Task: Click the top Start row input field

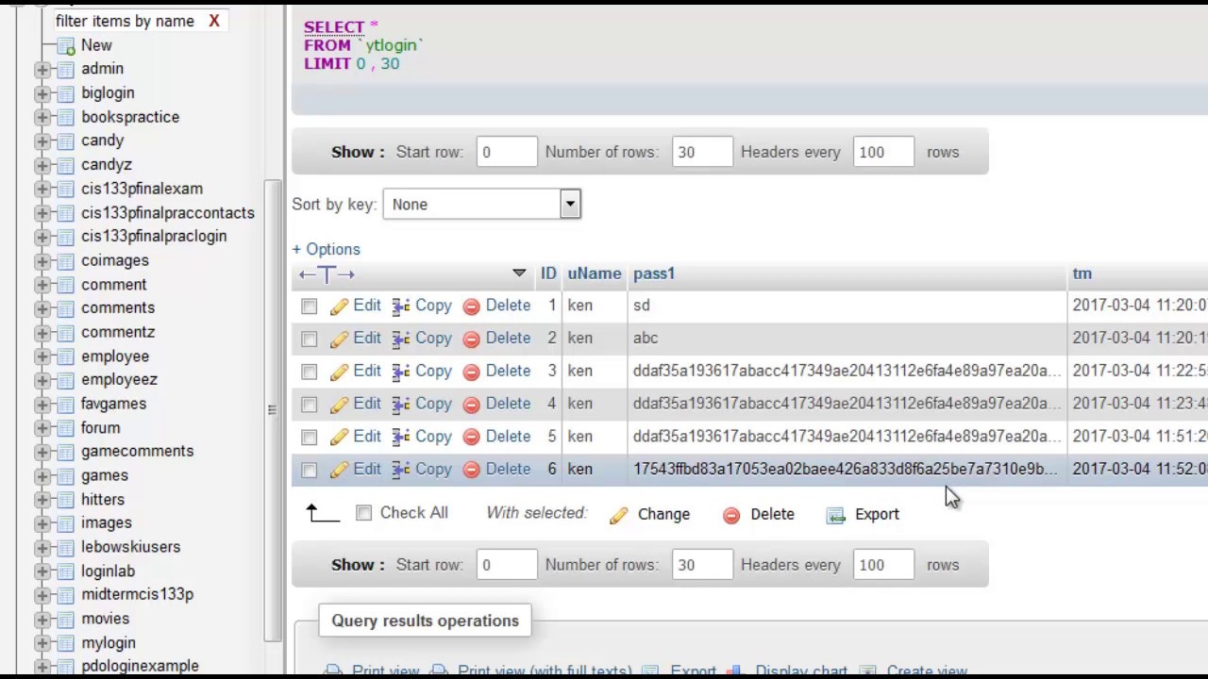Action: click(x=507, y=152)
